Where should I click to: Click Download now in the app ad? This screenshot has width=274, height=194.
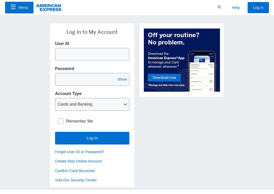(x=164, y=78)
